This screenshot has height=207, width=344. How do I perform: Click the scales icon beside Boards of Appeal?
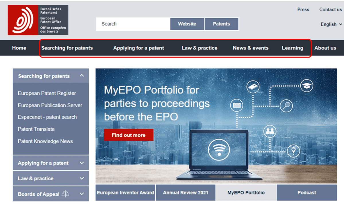[x=65, y=194]
